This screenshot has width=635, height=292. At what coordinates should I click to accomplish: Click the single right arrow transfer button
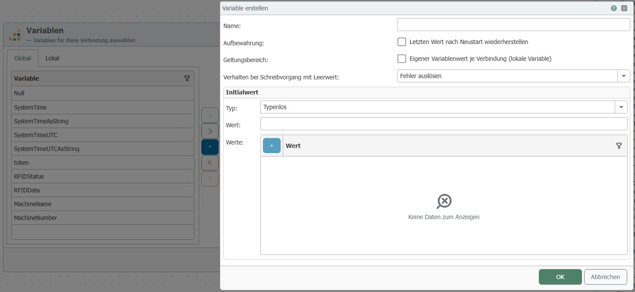[210, 115]
